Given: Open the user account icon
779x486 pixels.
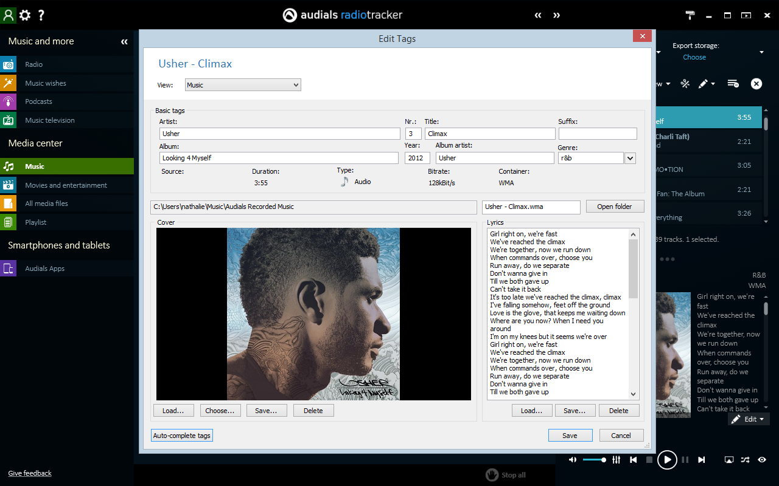Looking at the screenshot, I should 8,15.
